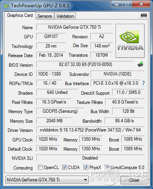
Task: Select the NVIDIA GeForce GTX 750 Ti combo box
Action: tap(47, 180)
